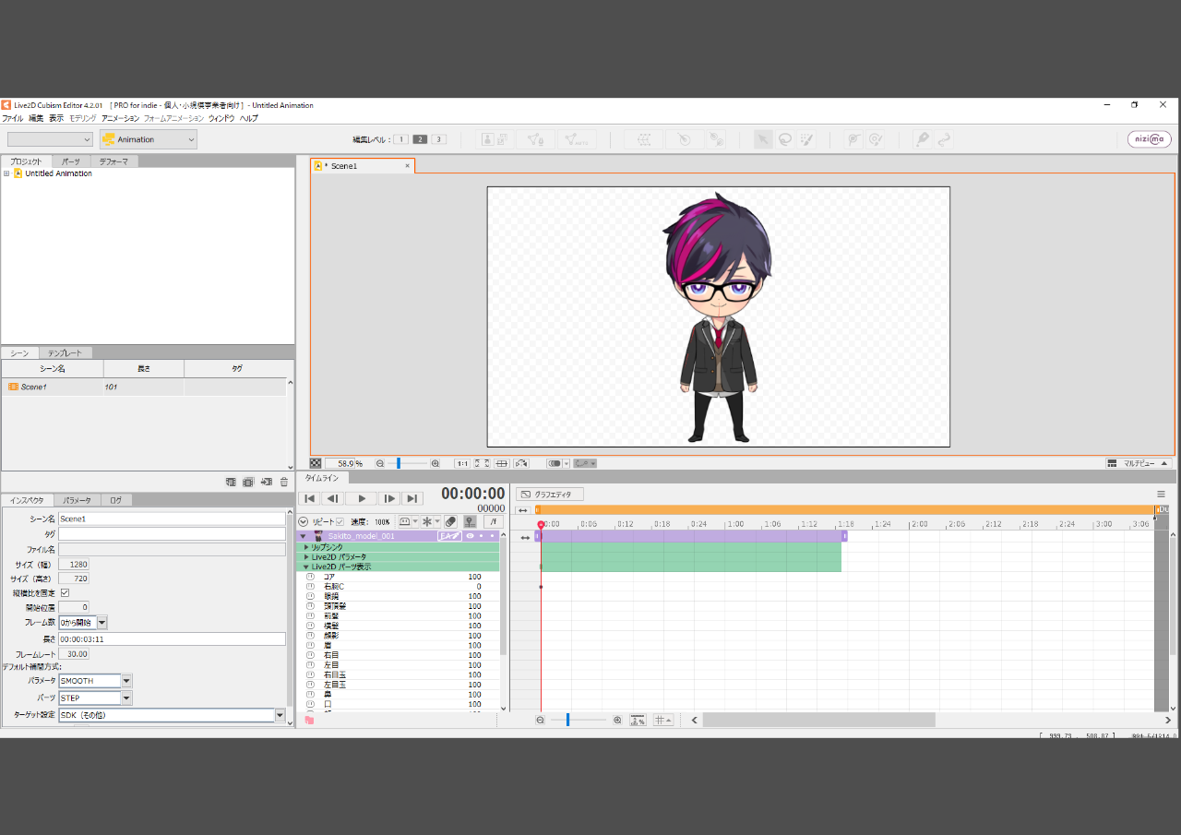The height and width of the screenshot is (835, 1181).
Task: Click the first add-scene film icon
Action: click(x=231, y=482)
